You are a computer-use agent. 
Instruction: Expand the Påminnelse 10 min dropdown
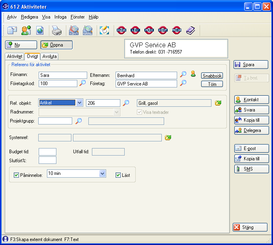pyautogui.click(x=103, y=173)
